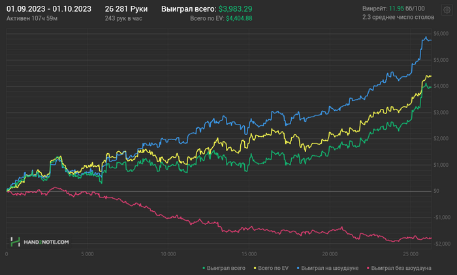
Task: Toggle the blue dot for Выиграл на шоудауне
Action: click(x=298, y=268)
